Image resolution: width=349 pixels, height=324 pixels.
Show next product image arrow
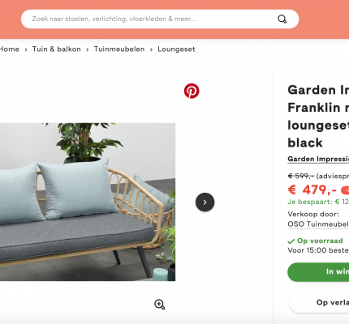pos(205,202)
